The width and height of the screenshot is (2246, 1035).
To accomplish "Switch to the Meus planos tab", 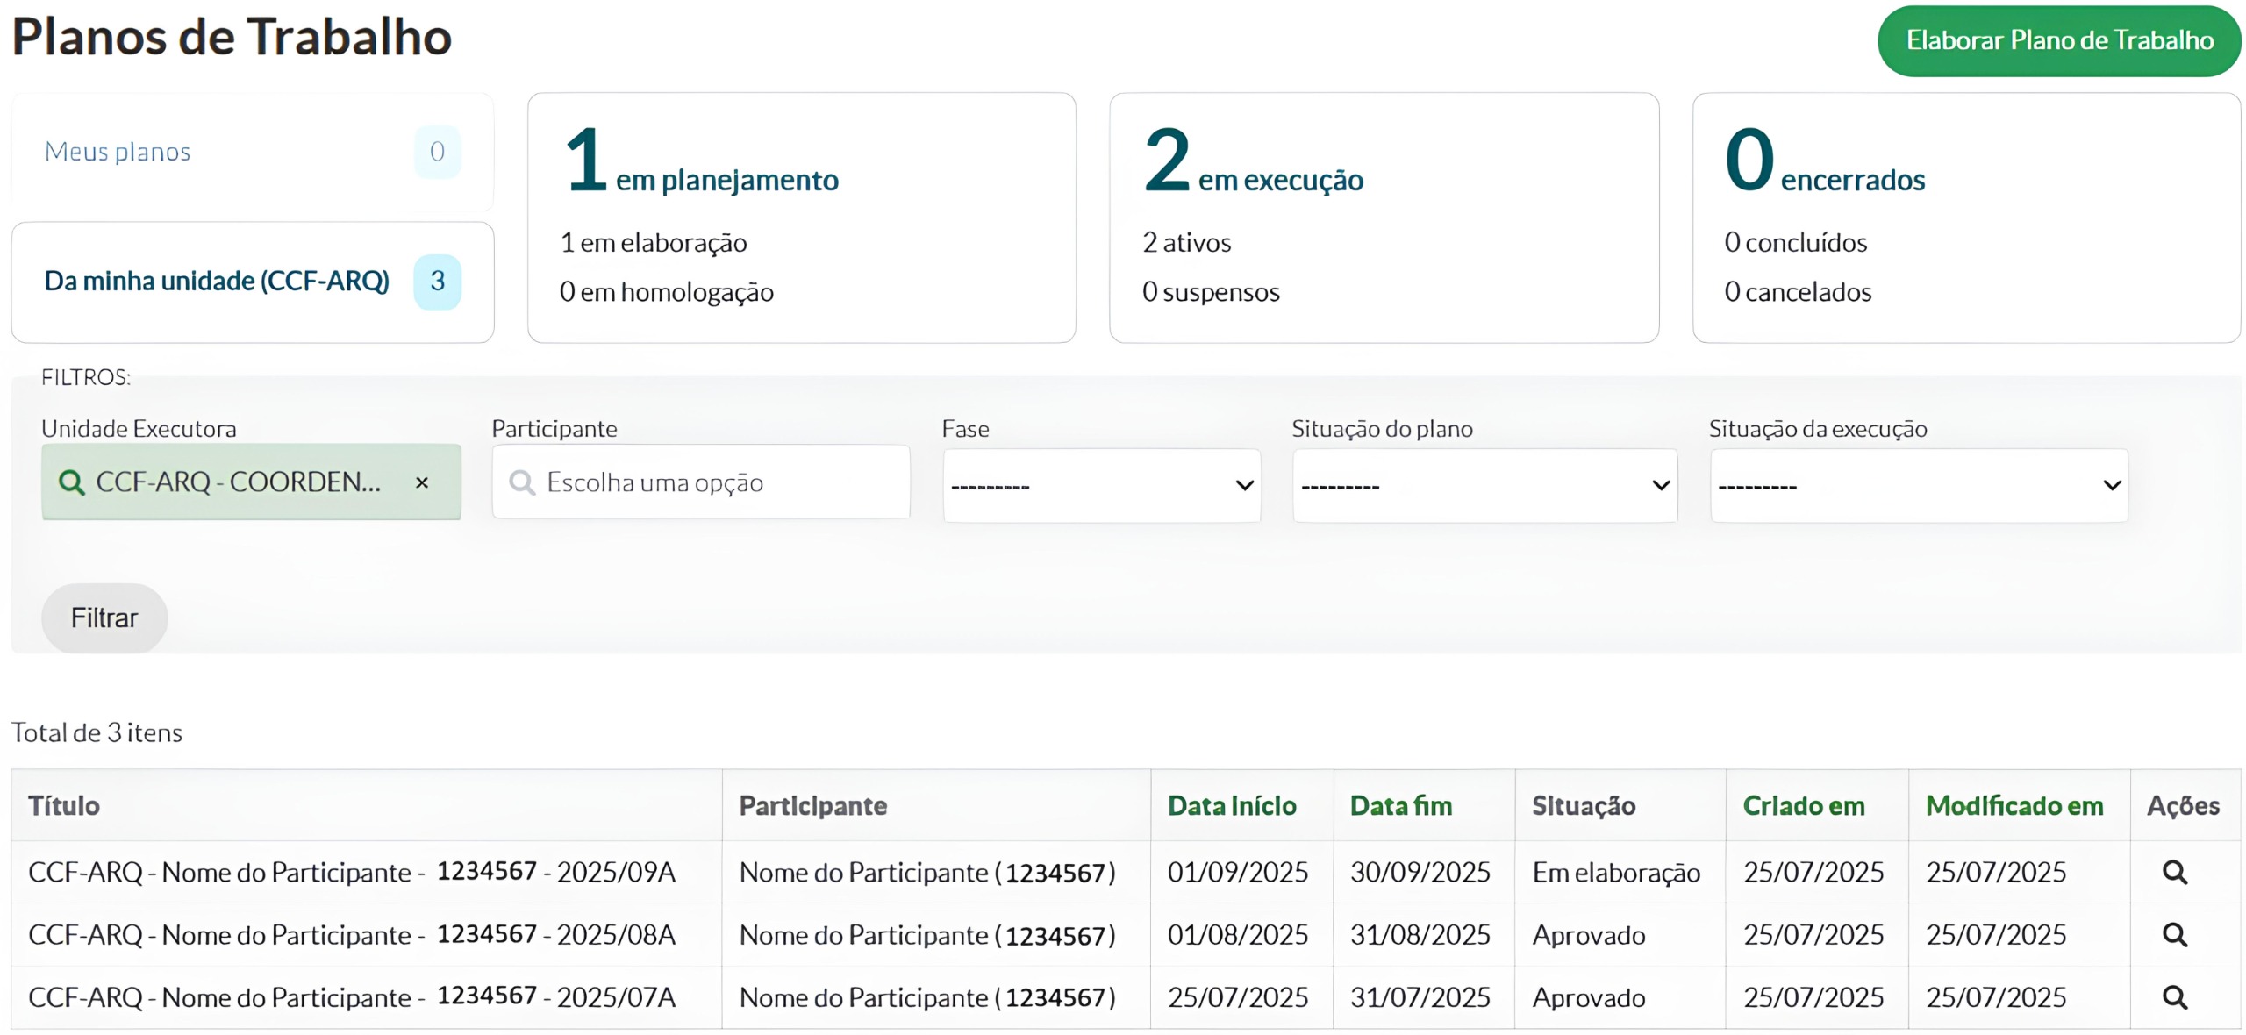I will tap(253, 152).
